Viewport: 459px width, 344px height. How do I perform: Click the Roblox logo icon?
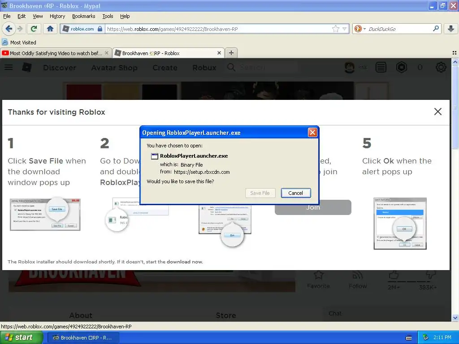pyautogui.click(x=26, y=68)
